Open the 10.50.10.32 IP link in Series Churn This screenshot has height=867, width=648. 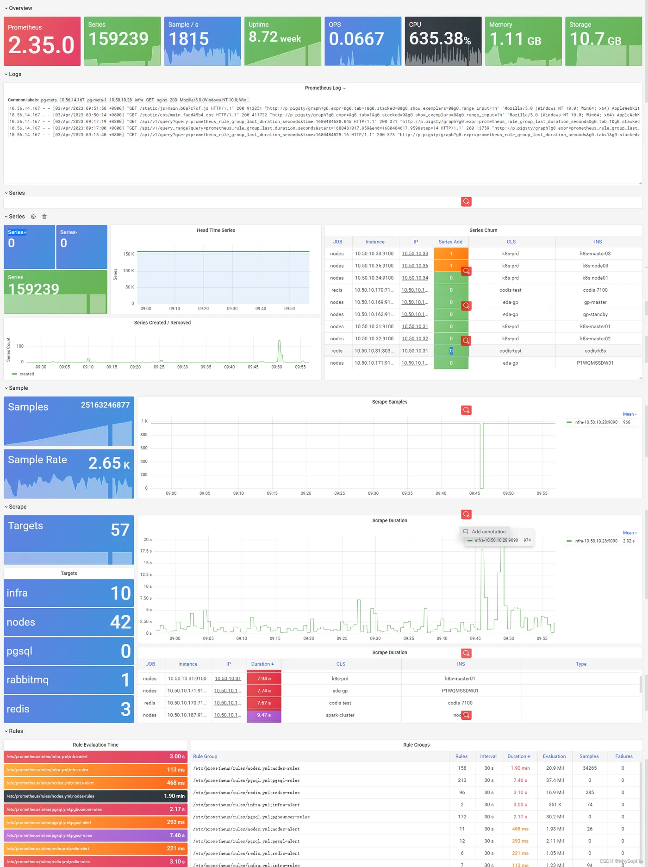(415, 339)
